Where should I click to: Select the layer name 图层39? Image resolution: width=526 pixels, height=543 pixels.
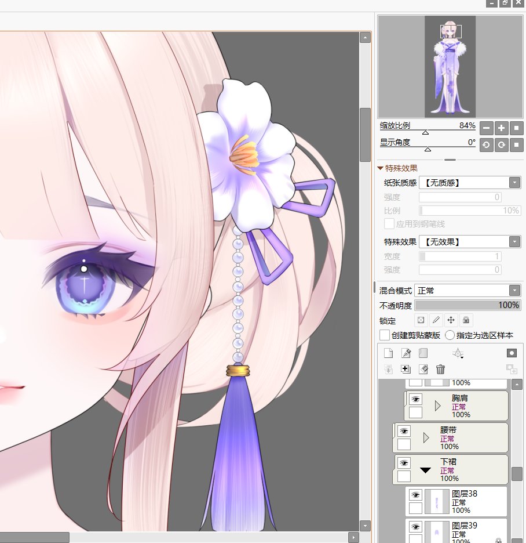465,526
